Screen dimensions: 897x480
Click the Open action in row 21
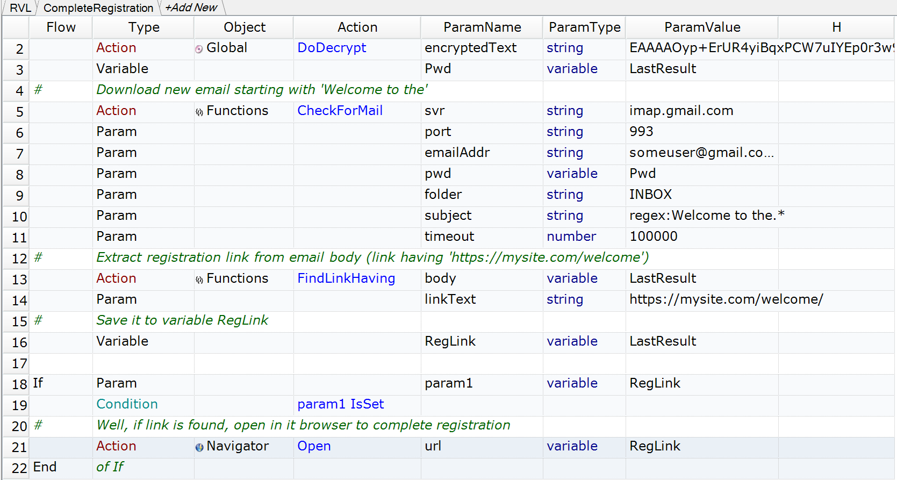pyautogui.click(x=314, y=446)
